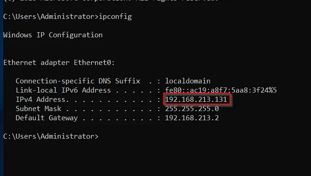This screenshot has height=176, width=311.
Task: Click the word Configuration in the heading
Action: [x=76, y=35]
